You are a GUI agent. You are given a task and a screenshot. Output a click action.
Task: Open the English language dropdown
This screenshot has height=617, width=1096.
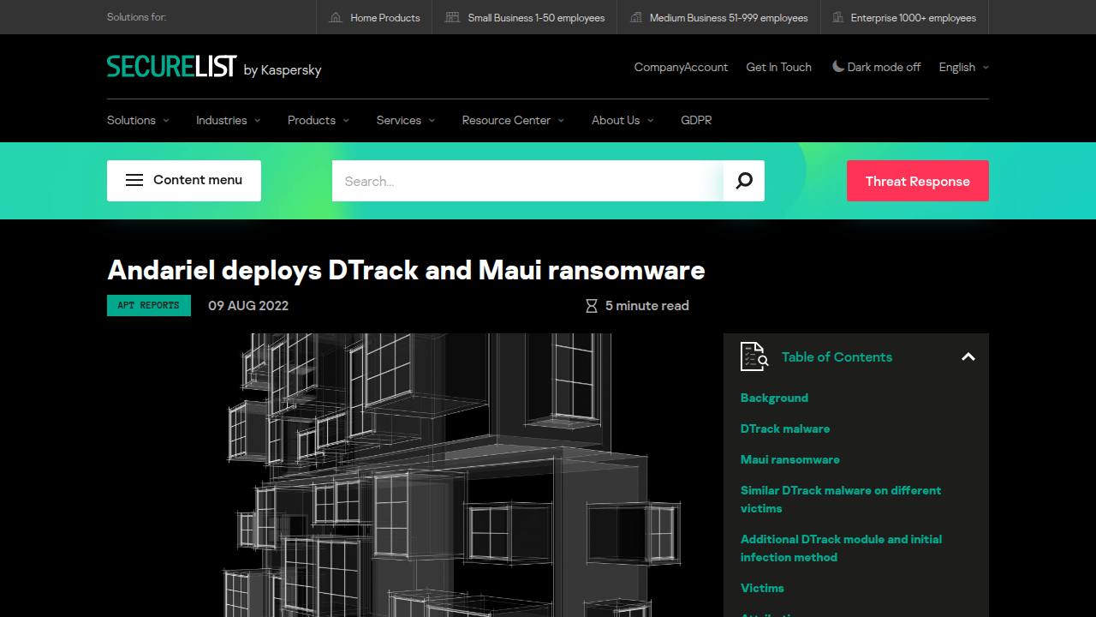963,67
